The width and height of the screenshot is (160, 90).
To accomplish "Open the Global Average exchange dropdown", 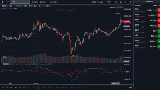I will 98,2.
